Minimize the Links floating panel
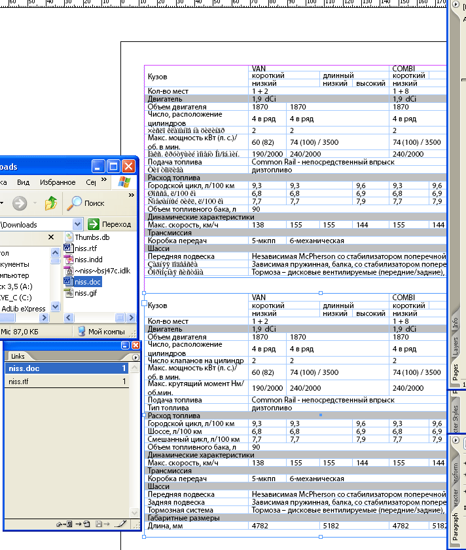Screen dimensions: 466x550 [x=125, y=345]
